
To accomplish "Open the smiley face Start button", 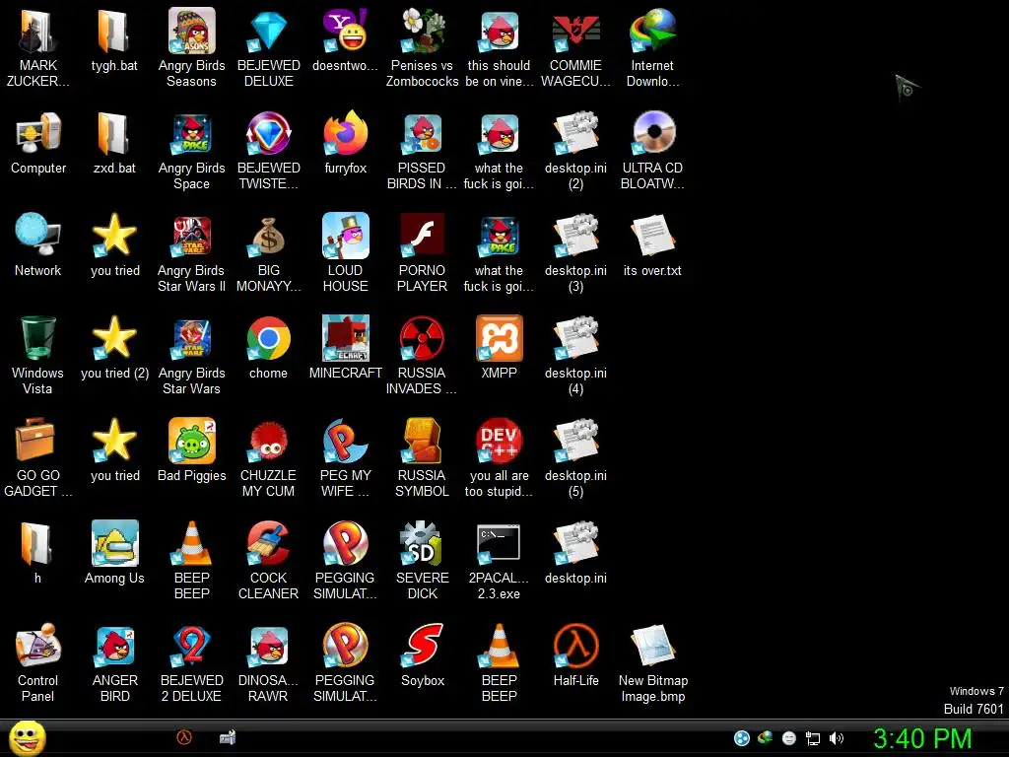I will 27,738.
